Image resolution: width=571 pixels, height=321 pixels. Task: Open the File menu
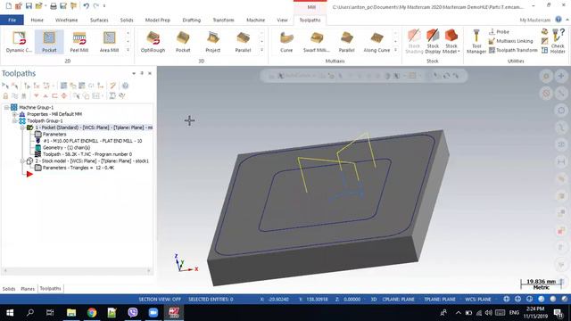[x=12, y=20]
